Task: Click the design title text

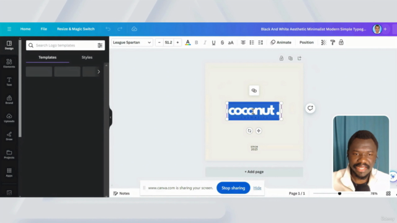Action: (313, 29)
